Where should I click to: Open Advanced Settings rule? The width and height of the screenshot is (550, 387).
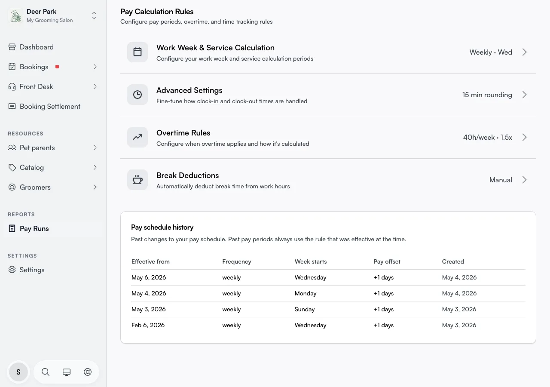pyautogui.click(x=328, y=95)
